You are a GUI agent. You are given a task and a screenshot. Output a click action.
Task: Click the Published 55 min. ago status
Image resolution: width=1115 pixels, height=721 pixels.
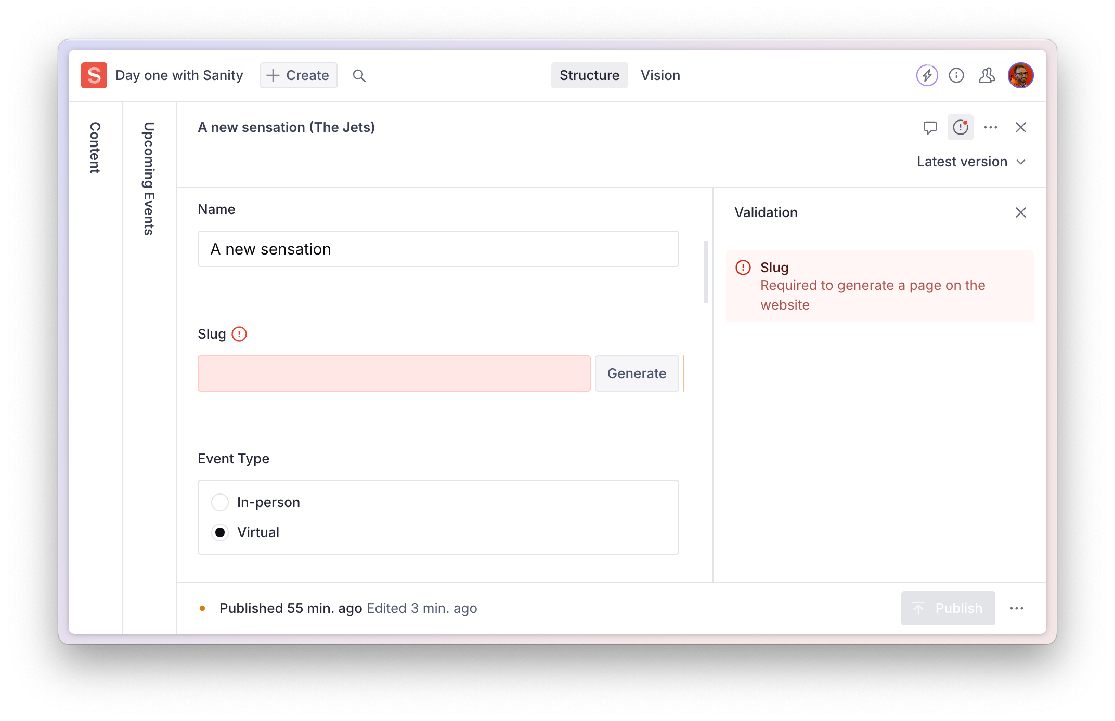click(290, 608)
